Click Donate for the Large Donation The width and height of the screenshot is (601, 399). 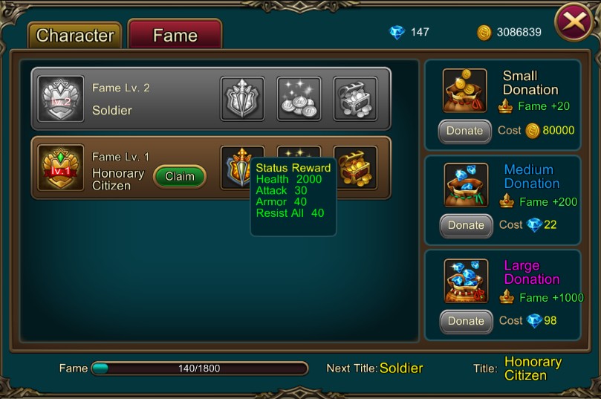466,321
